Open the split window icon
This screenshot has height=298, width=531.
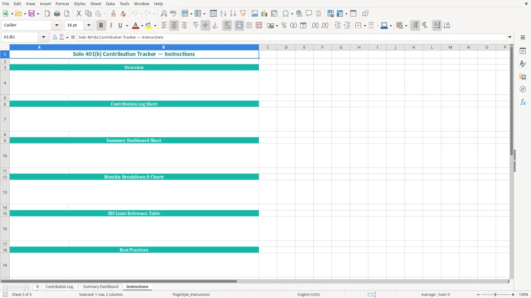pos(353,14)
